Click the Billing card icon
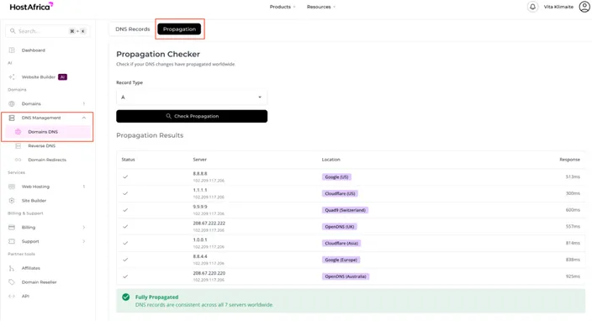 (12, 228)
